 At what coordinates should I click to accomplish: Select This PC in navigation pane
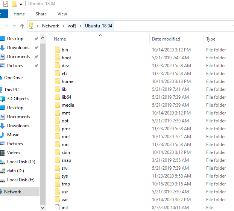tap(11, 90)
